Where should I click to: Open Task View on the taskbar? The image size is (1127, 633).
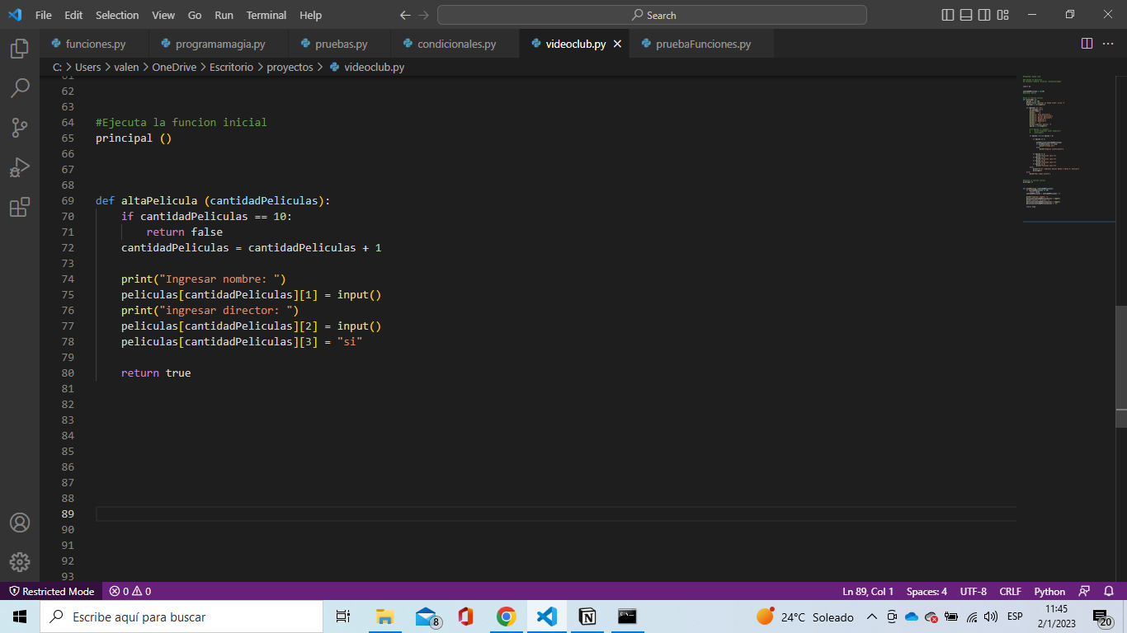click(343, 617)
